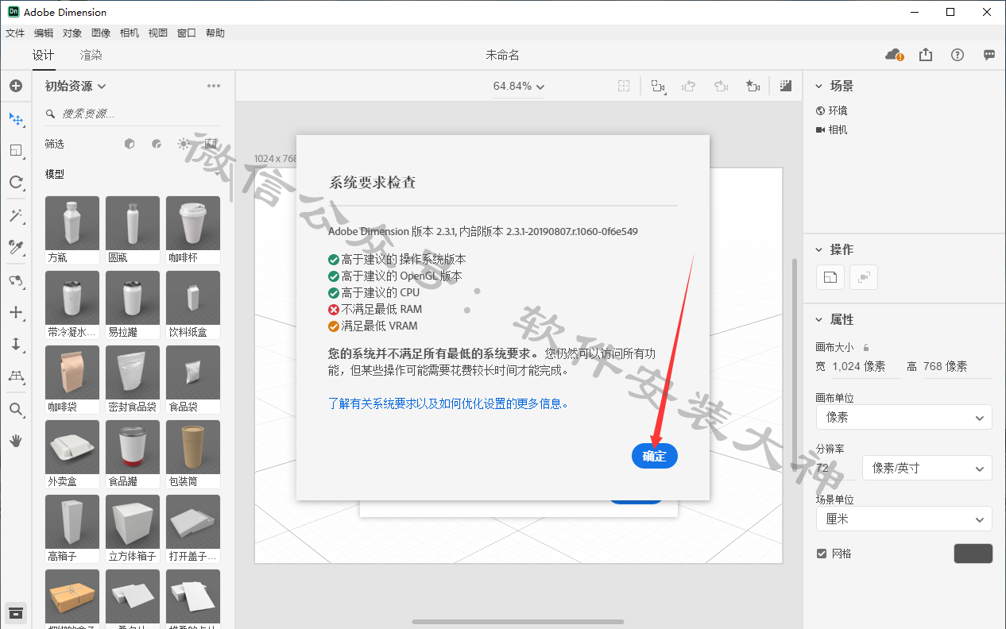Screen dimensions: 1006x629
Task: Collapse the 操作 actions section
Action: click(x=819, y=249)
